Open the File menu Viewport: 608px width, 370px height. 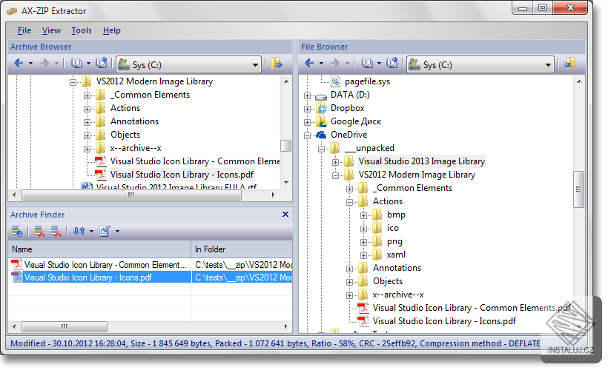point(24,30)
